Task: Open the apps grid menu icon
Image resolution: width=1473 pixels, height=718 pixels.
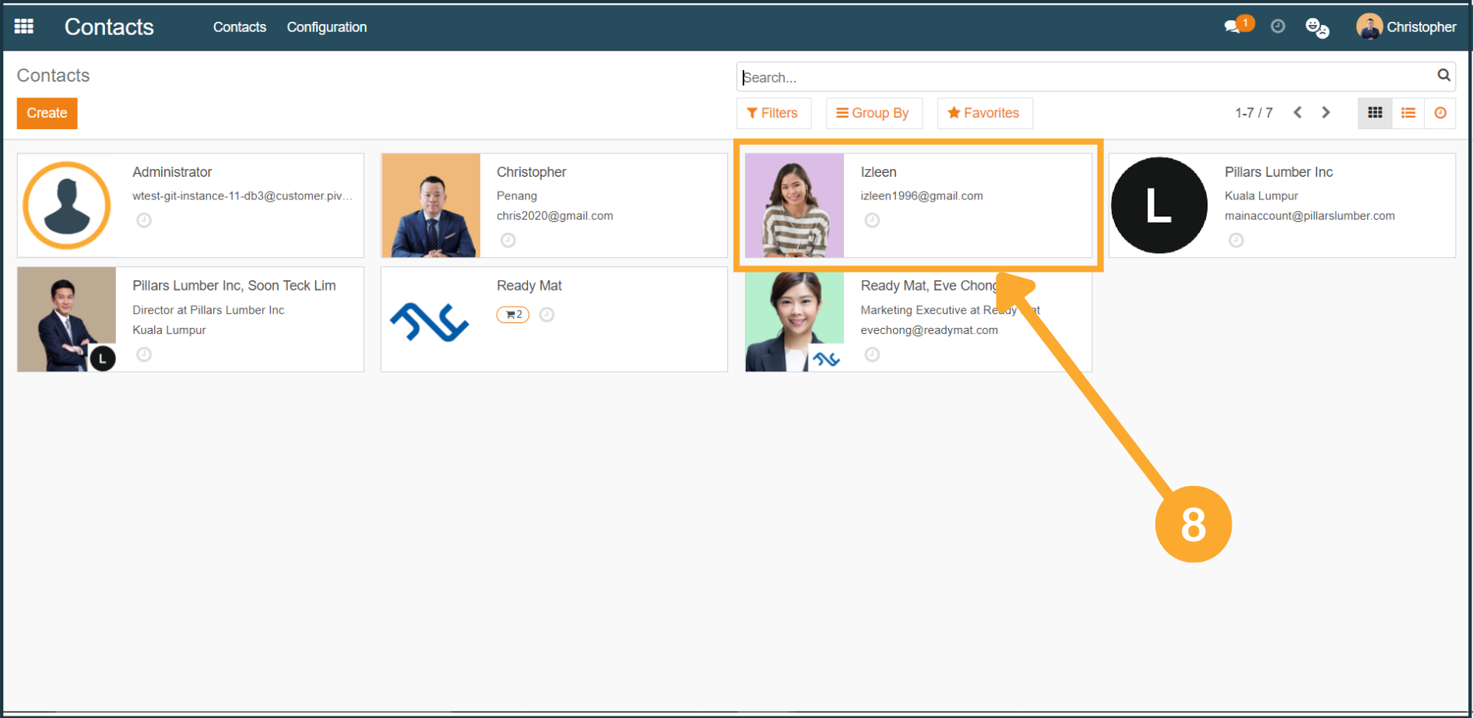Action: (x=24, y=26)
